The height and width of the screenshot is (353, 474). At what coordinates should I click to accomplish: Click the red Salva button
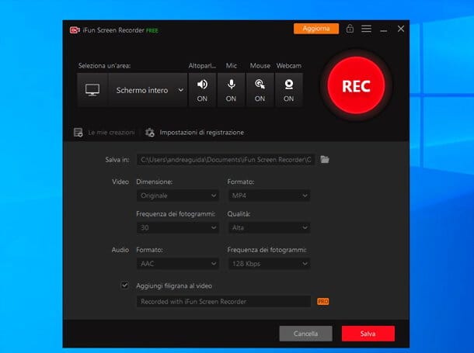coord(368,334)
